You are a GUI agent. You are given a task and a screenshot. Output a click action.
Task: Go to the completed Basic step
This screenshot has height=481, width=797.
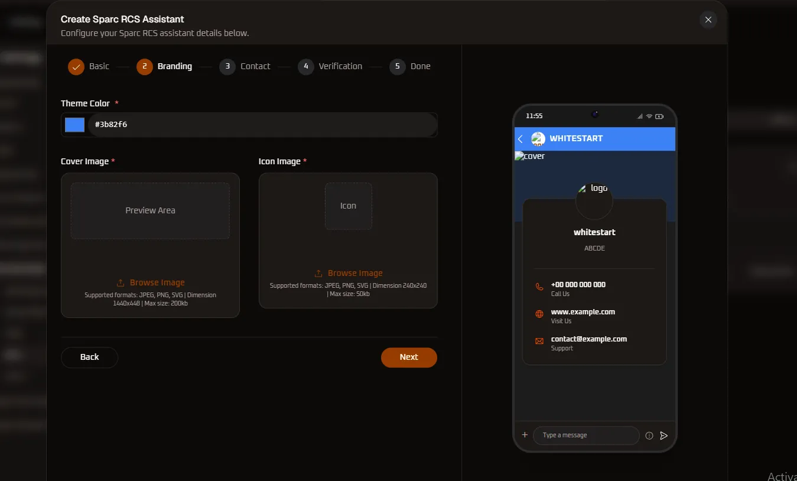(x=89, y=66)
